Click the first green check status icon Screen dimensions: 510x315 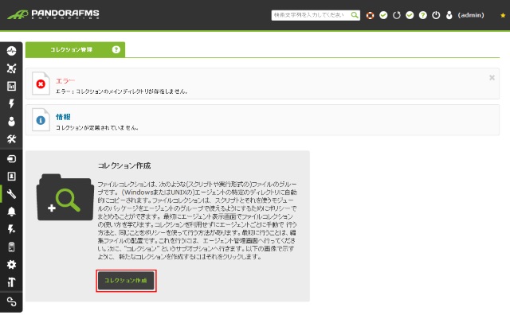[x=383, y=15]
